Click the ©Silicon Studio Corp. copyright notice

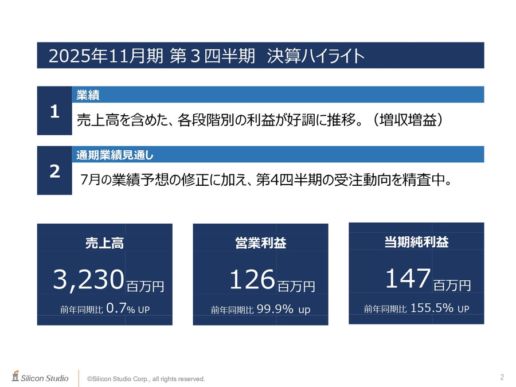click(146, 379)
